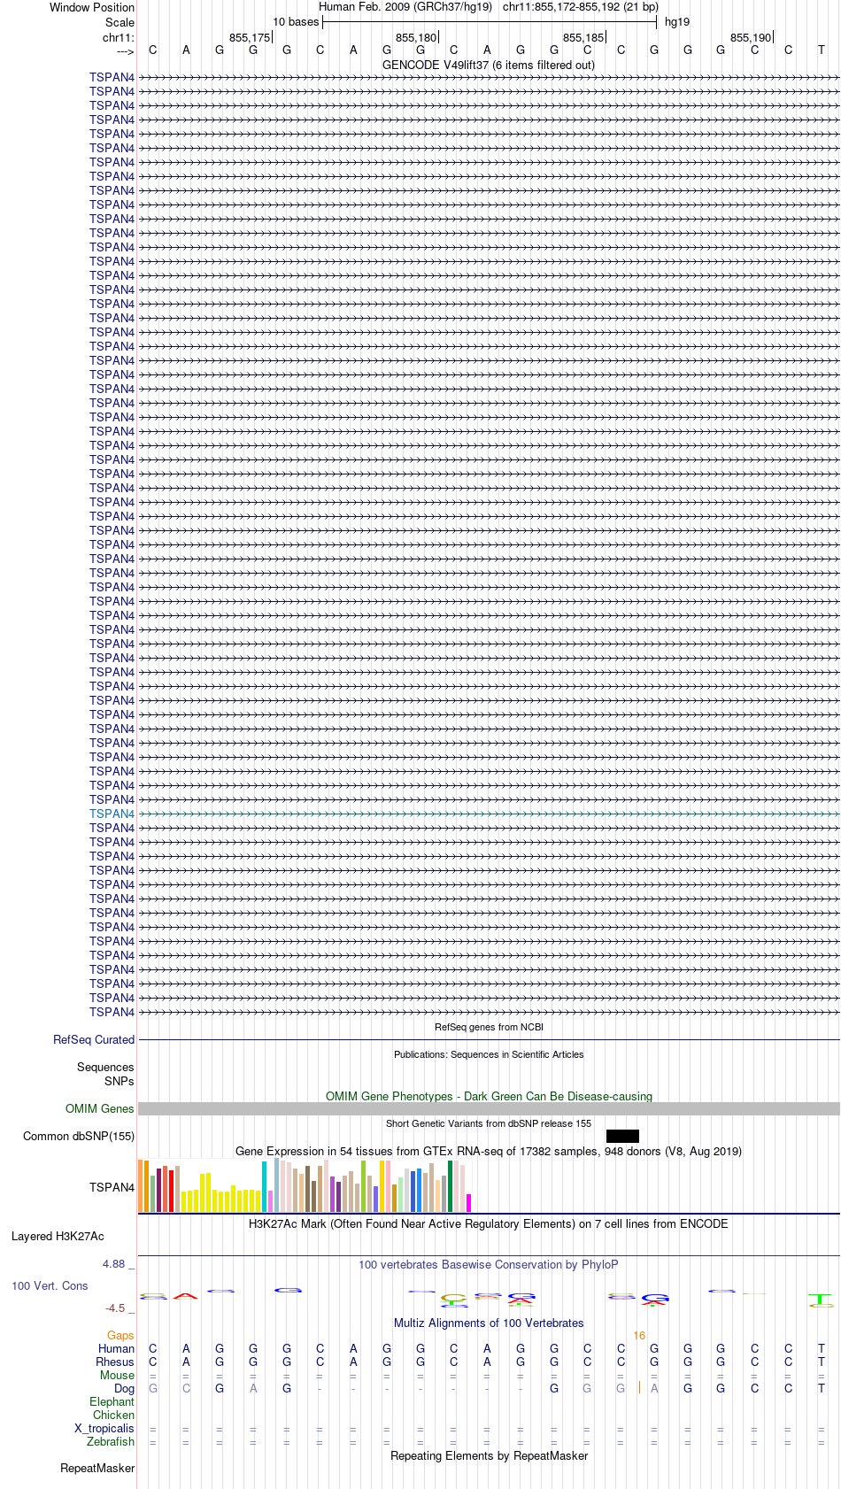Click orange insertion bar in Dog row

(639, 1388)
